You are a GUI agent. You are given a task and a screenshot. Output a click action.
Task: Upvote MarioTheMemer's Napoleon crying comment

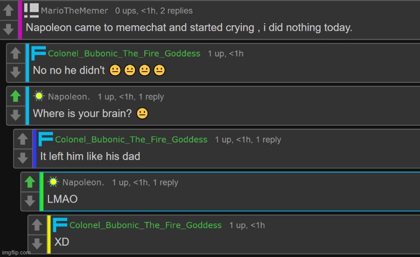point(9,10)
